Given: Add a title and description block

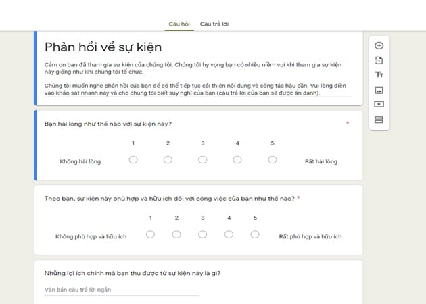Looking at the screenshot, I should pyautogui.click(x=379, y=74).
